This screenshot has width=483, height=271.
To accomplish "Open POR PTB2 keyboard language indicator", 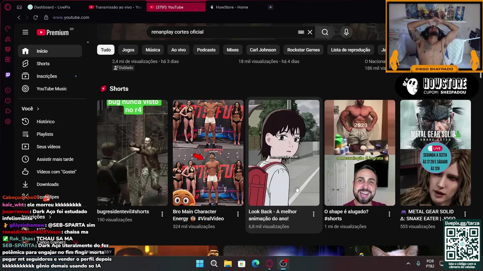I will click(x=430, y=263).
